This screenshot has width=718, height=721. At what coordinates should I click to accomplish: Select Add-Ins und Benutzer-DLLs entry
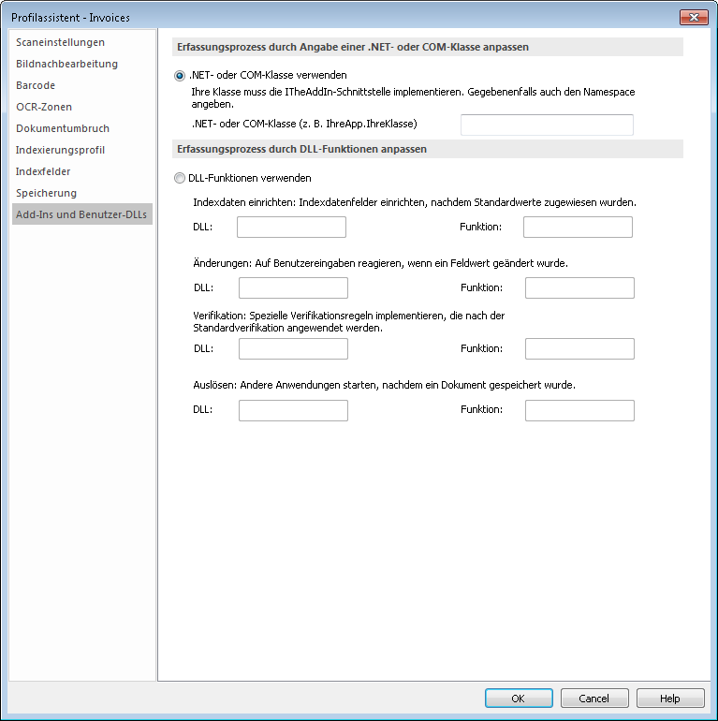pos(81,214)
